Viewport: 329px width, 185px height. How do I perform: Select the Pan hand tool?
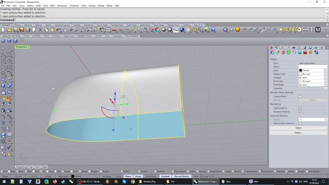click(x=65, y=30)
